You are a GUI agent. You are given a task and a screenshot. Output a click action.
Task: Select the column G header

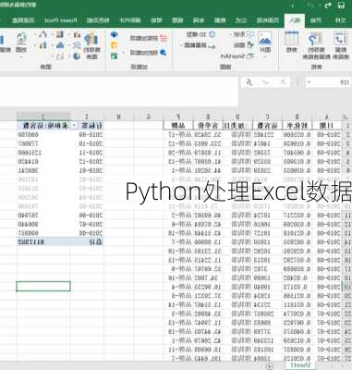[x=148, y=117]
